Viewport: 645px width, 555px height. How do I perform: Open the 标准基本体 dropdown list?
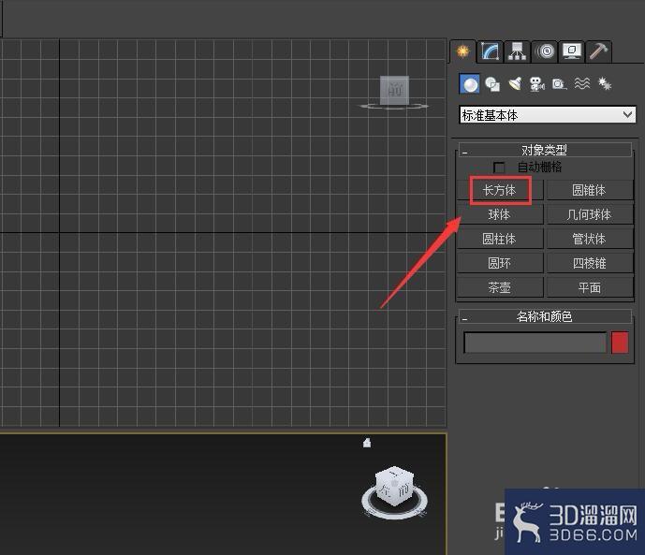(x=548, y=115)
